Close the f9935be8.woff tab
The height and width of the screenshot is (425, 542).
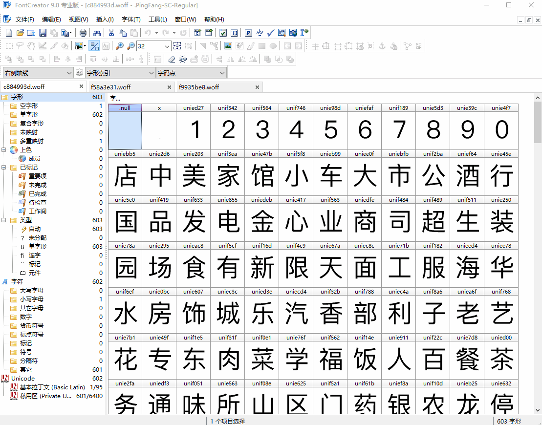tap(257, 87)
